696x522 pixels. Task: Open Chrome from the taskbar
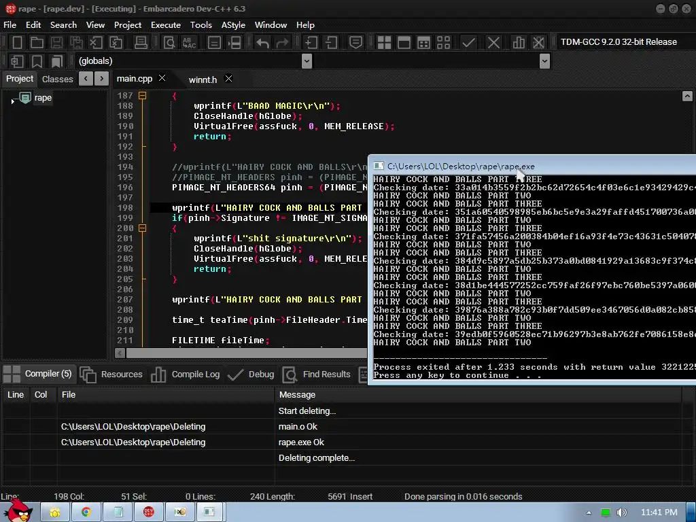(86, 512)
